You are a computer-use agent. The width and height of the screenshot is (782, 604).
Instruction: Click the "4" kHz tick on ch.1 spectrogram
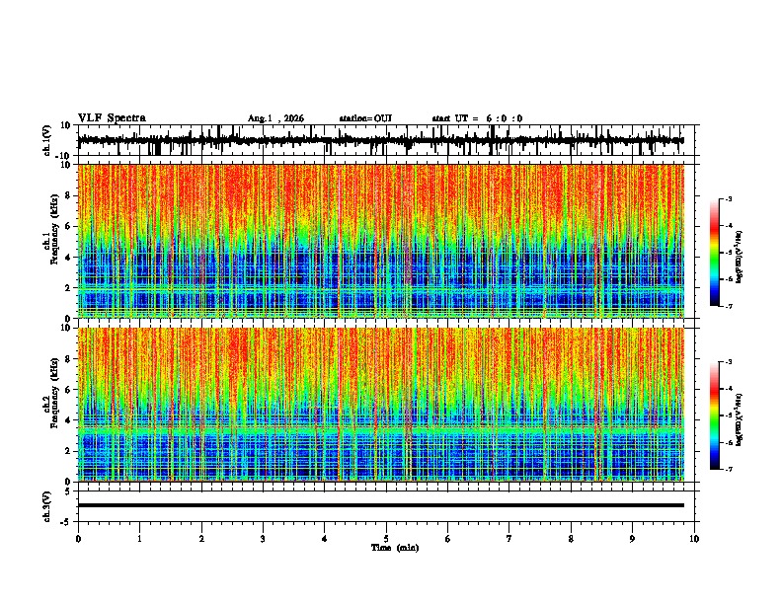[68, 258]
